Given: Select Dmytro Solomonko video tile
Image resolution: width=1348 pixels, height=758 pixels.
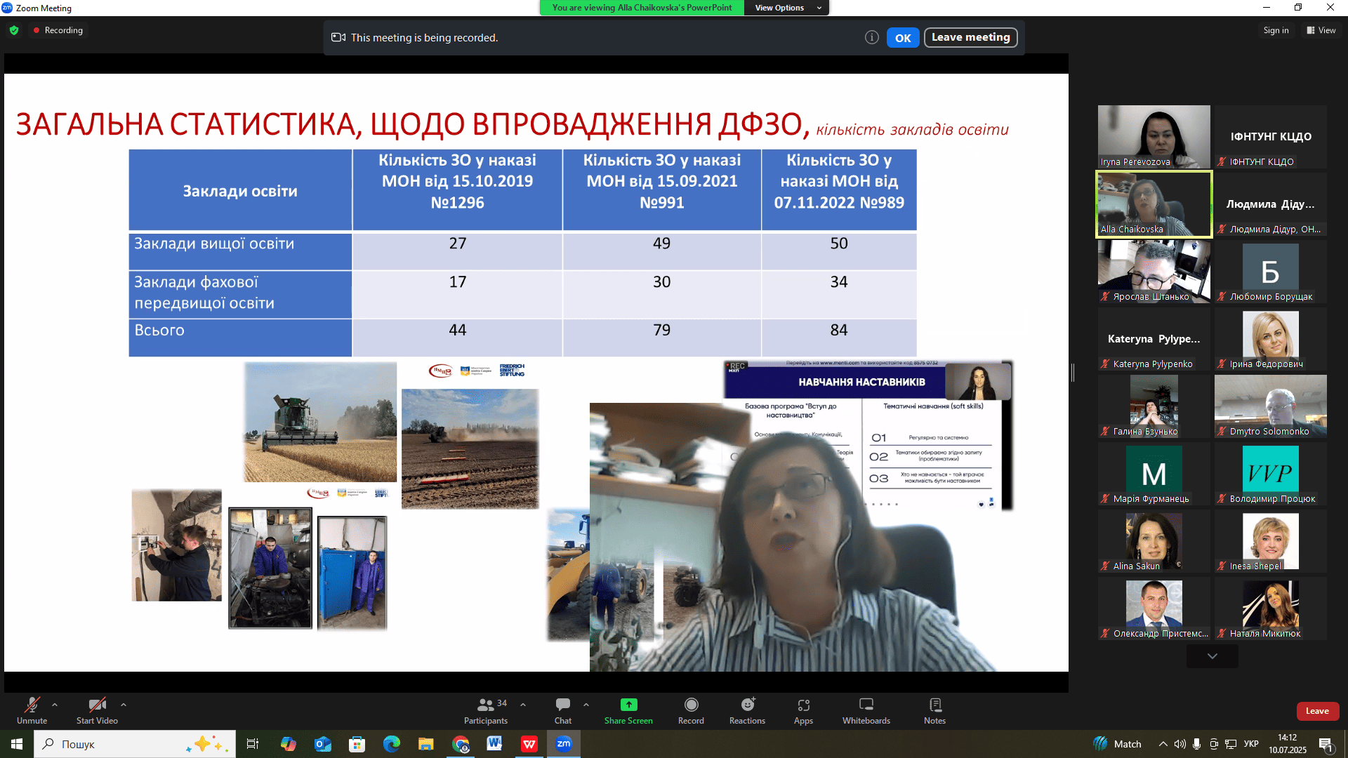Looking at the screenshot, I should (x=1271, y=406).
